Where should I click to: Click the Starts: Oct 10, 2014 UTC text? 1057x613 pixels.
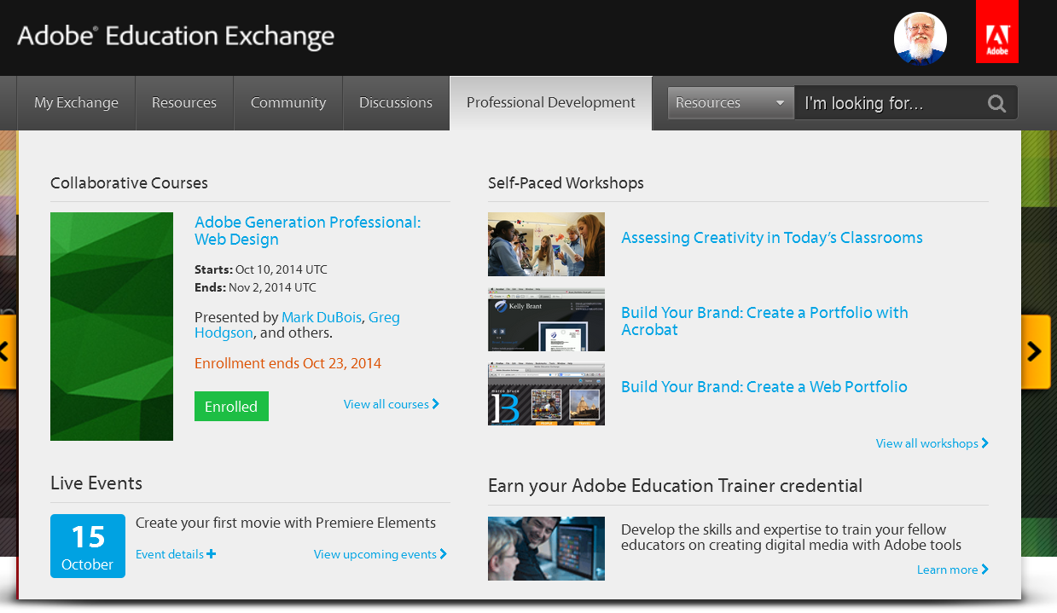261,269
